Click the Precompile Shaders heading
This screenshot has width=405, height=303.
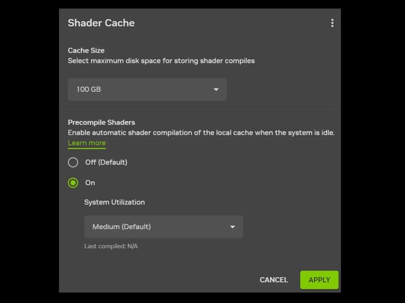tap(101, 122)
